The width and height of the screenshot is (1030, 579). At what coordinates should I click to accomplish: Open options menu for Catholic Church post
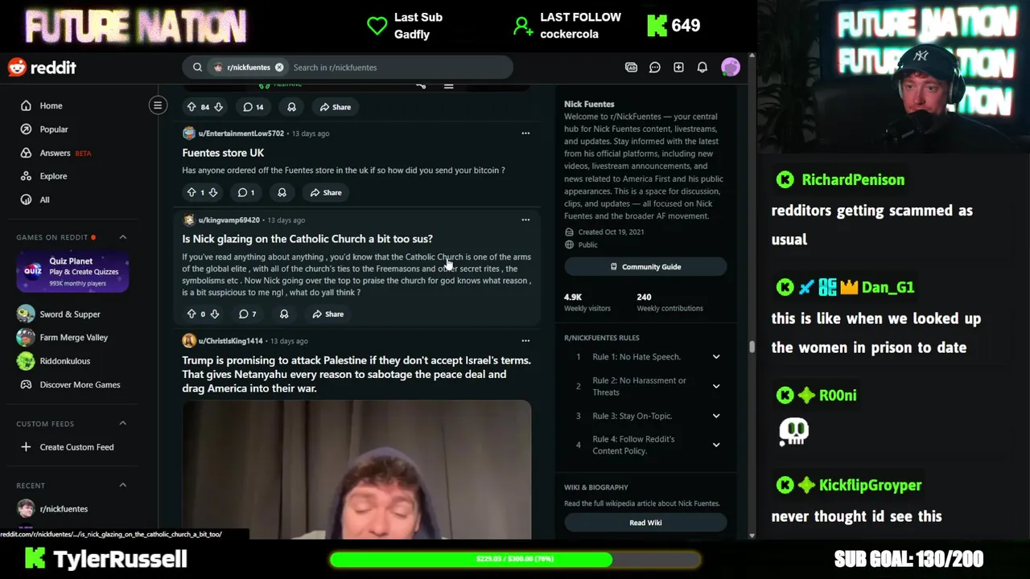tap(525, 220)
